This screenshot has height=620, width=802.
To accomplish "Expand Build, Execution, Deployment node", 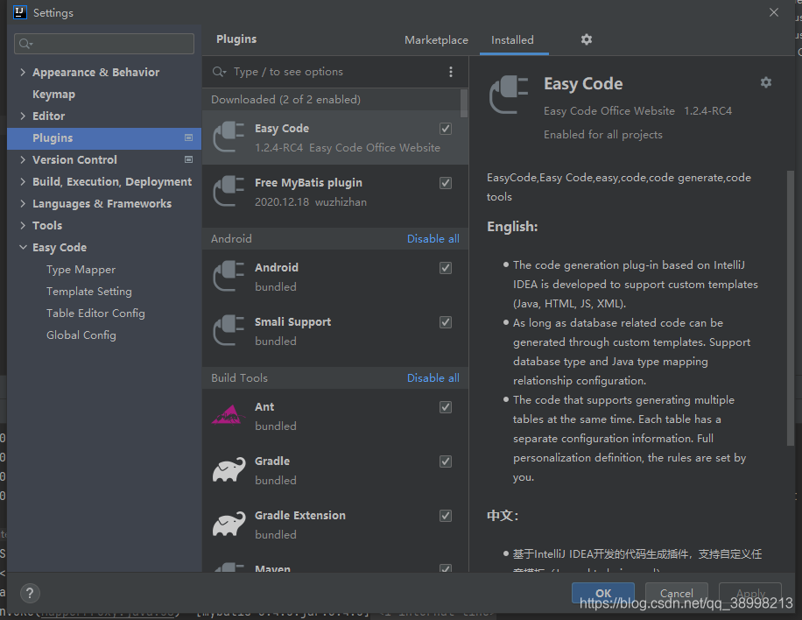I will tap(23, 181).
